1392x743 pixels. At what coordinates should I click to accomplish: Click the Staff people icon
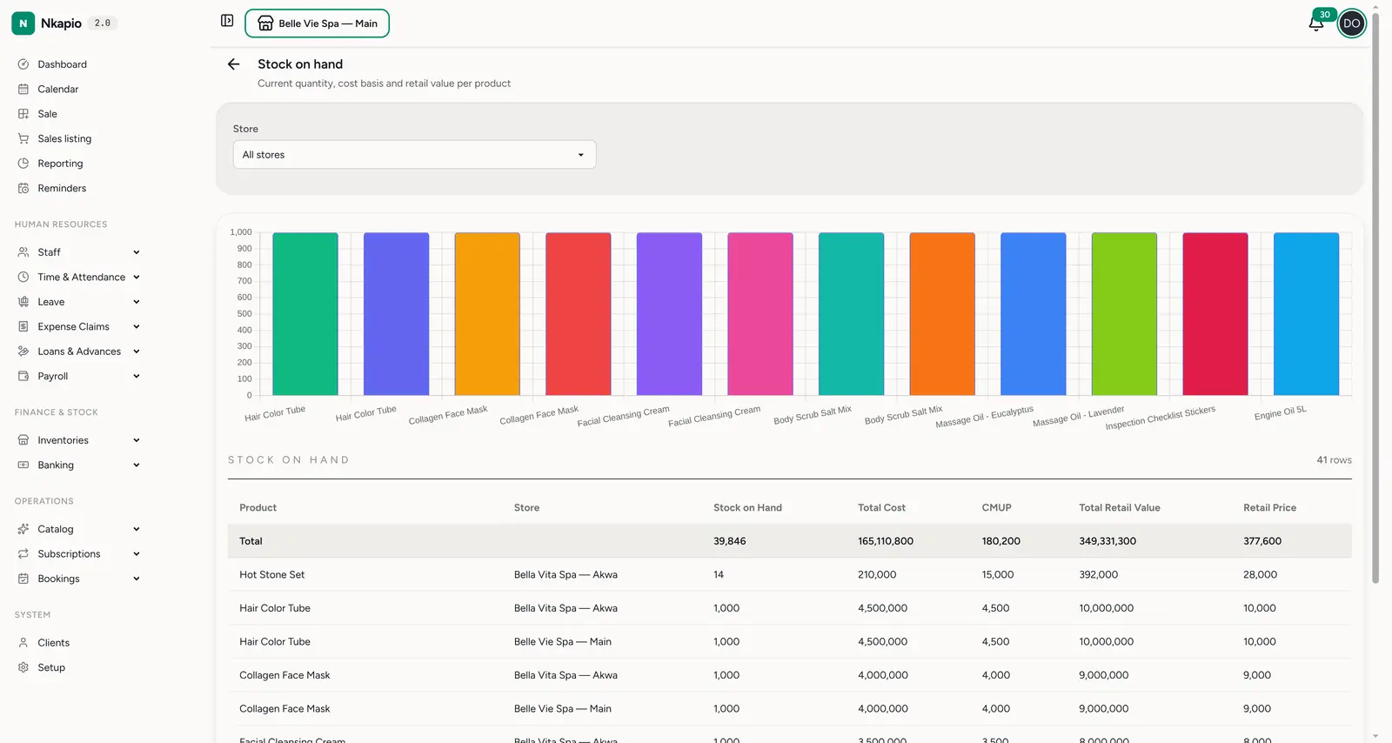[23, 252]
